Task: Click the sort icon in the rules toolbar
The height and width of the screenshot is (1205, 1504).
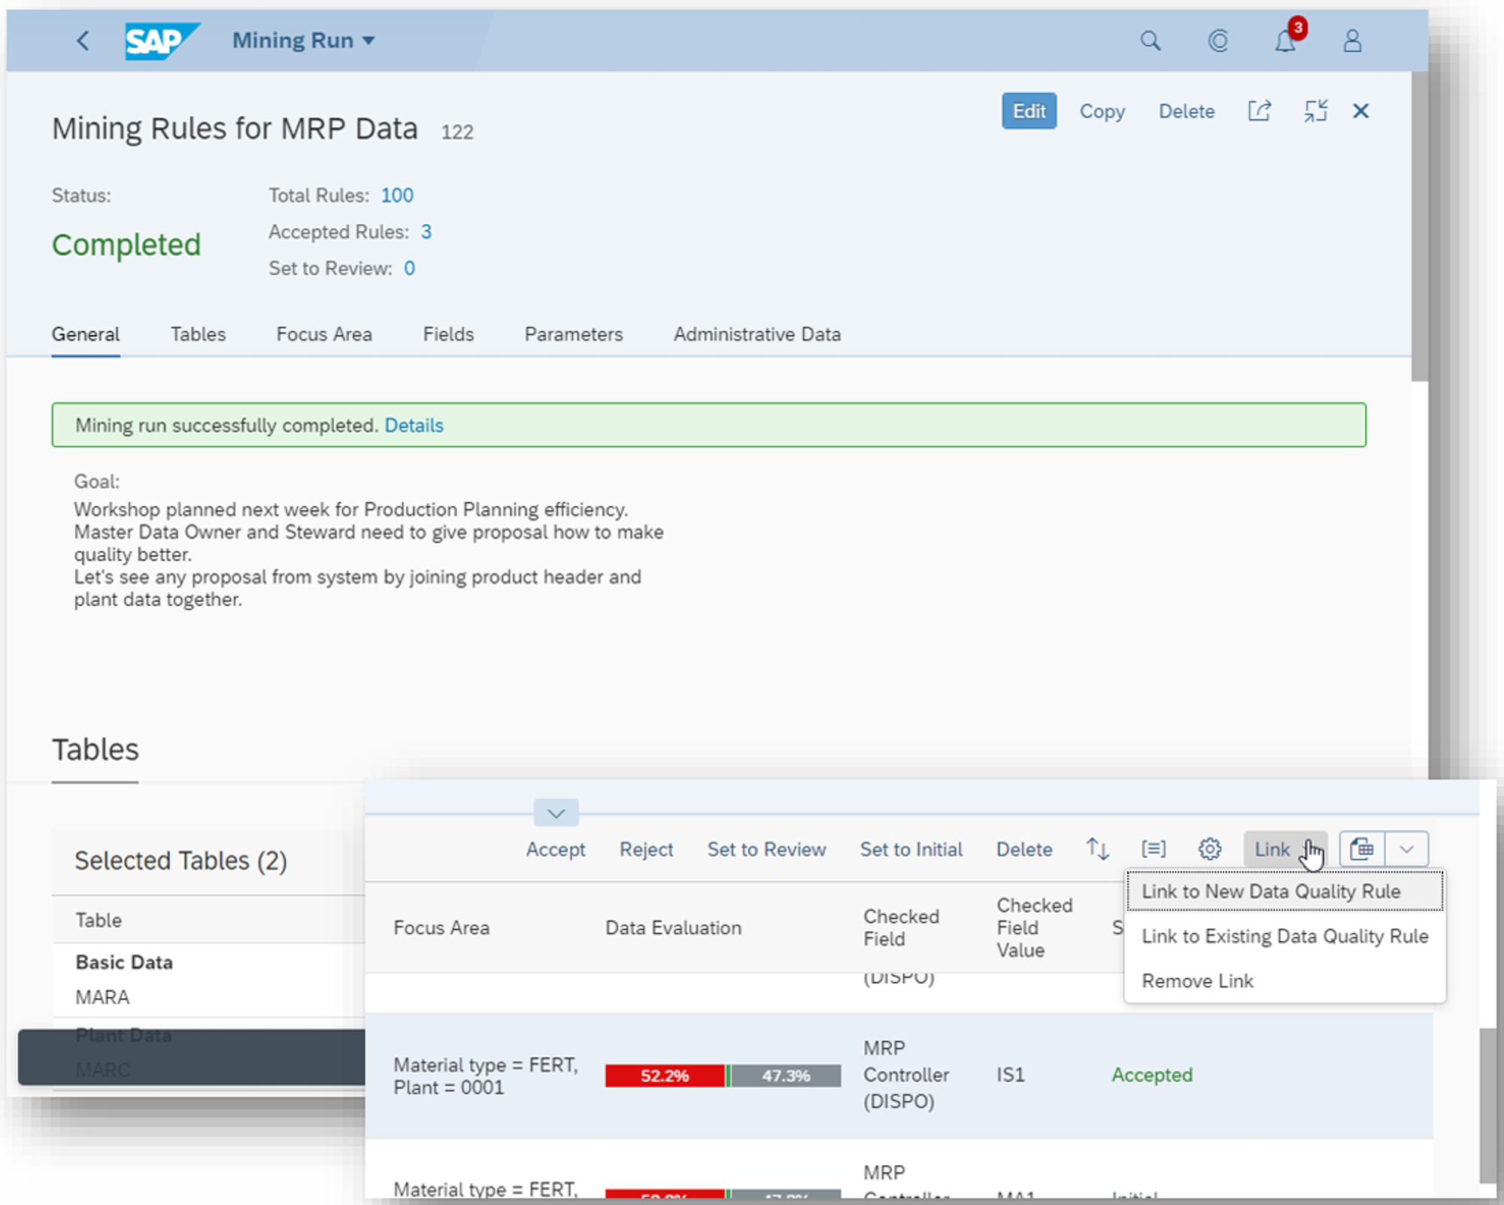Action: click(1097, 849)
